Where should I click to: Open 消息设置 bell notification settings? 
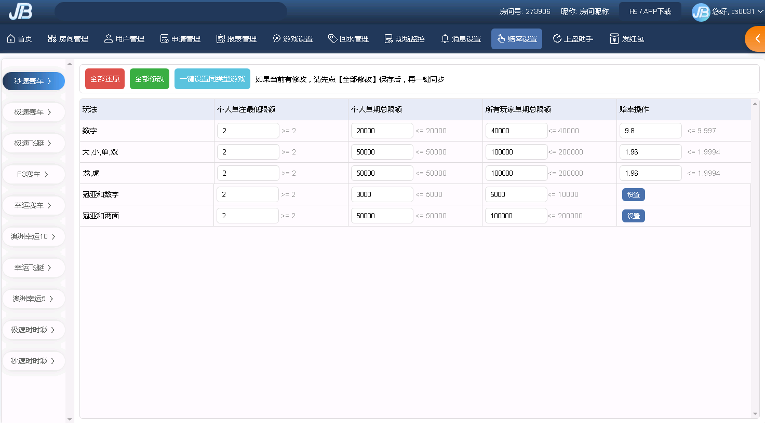point(461,39)
